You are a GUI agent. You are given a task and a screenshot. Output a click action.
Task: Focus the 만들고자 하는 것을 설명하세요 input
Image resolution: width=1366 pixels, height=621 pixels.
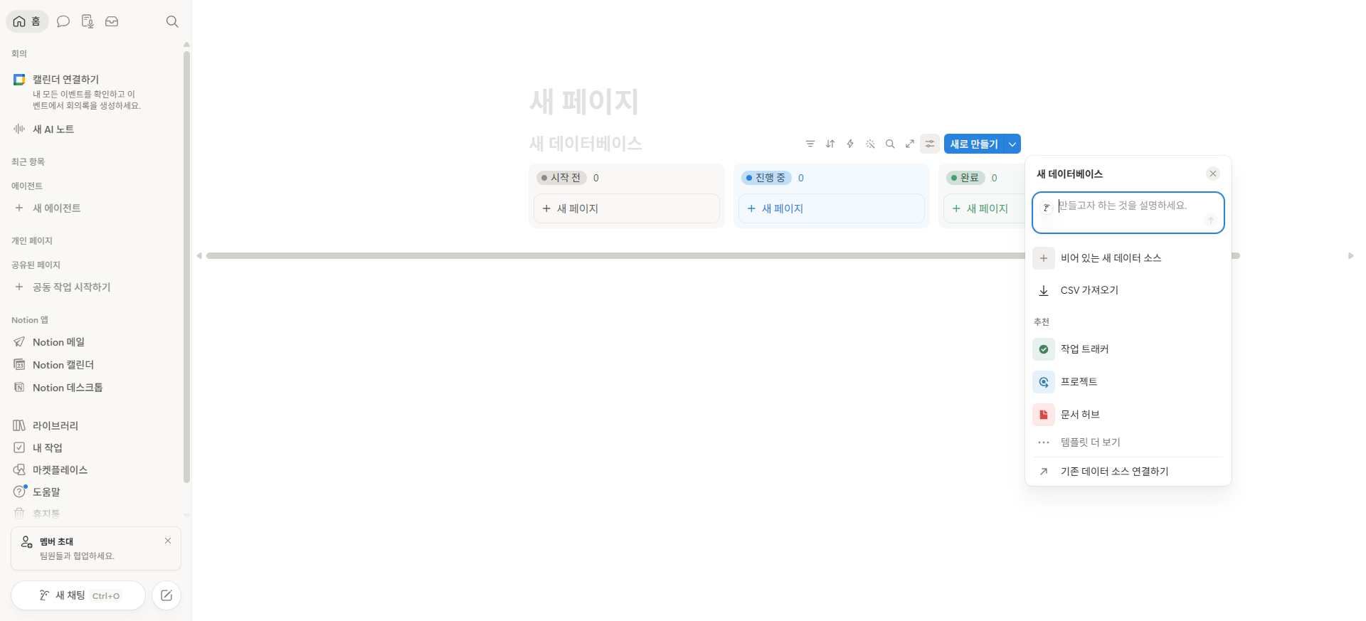tap(1128, 212)
